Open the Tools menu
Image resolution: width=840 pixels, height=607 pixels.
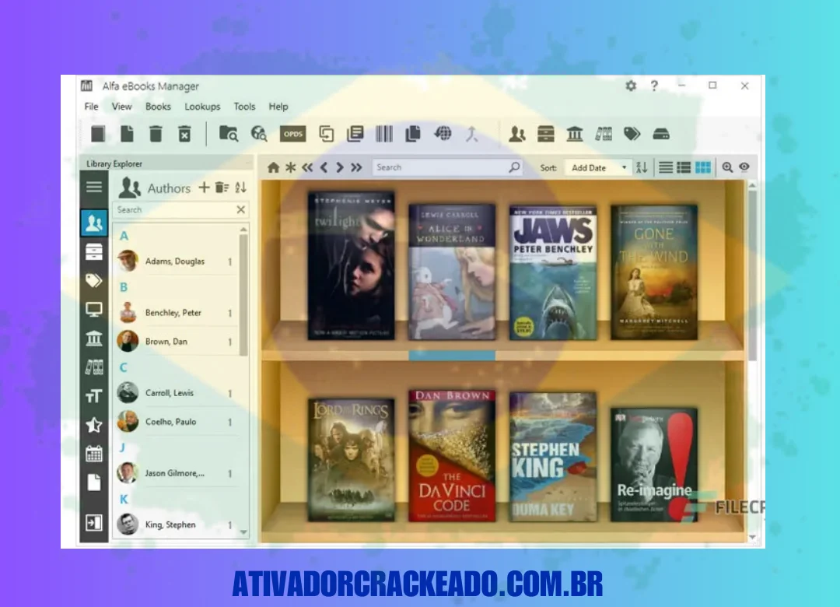(x=244, y=107)
